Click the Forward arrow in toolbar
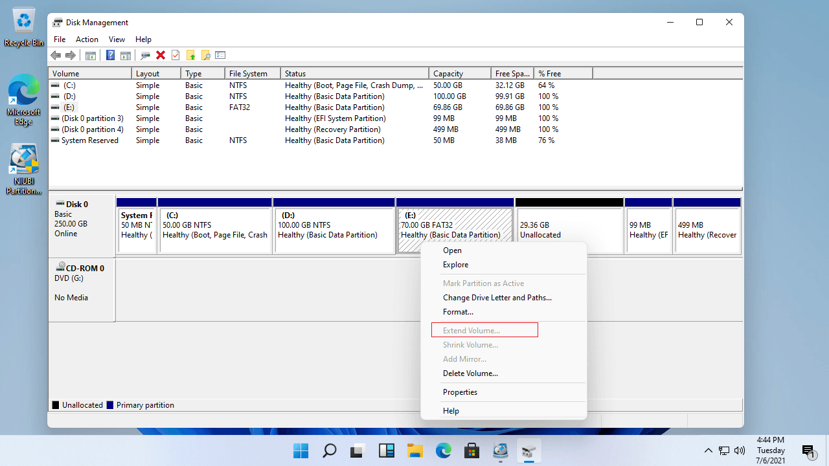Viewport: 829px width, 466px height. 71,56
